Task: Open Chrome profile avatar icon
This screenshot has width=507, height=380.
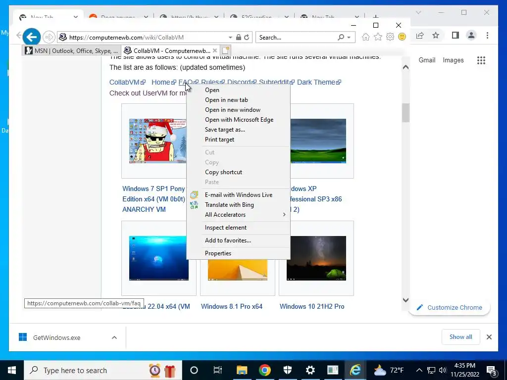Action: (471, 36)
